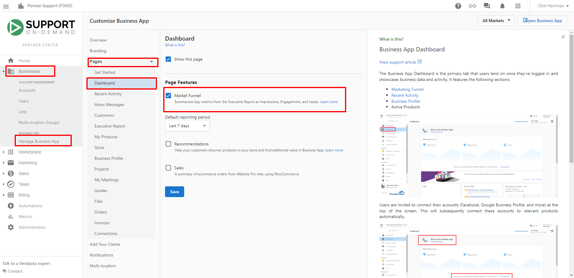Open Inbox Messages page settings

(109, 105)
